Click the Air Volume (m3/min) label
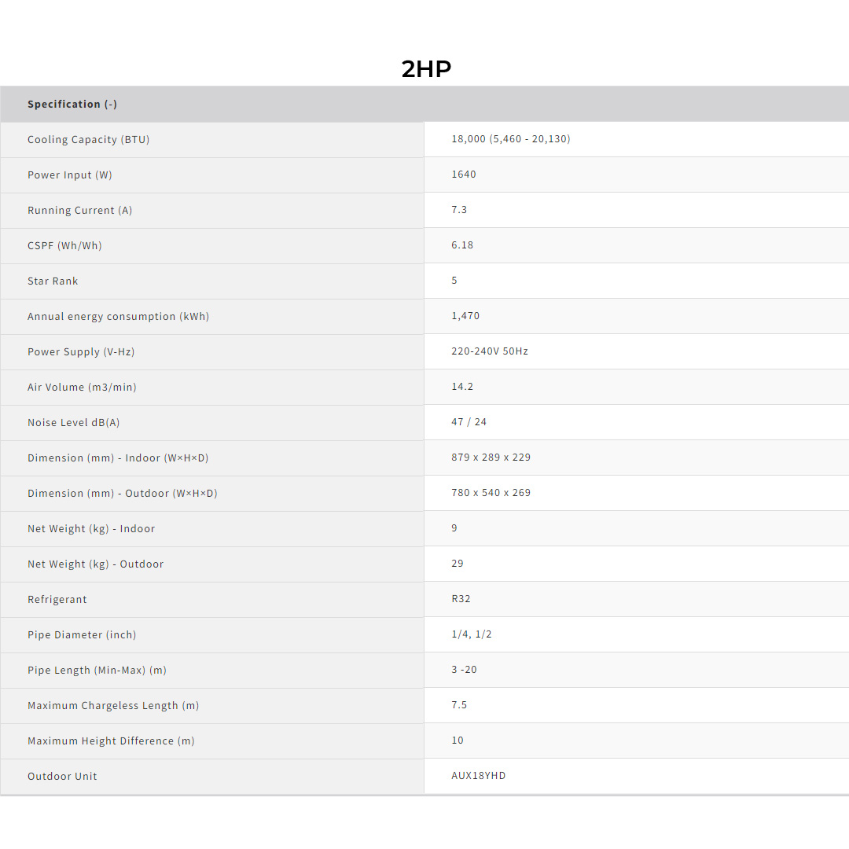849x849 pixels. pyautogui.click(x=82, y=388)
